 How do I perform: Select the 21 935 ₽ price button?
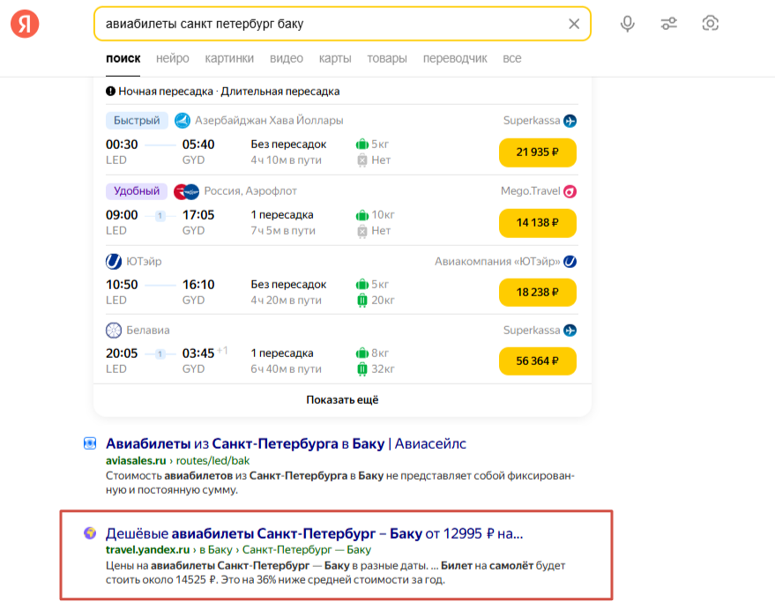[537, 152]
